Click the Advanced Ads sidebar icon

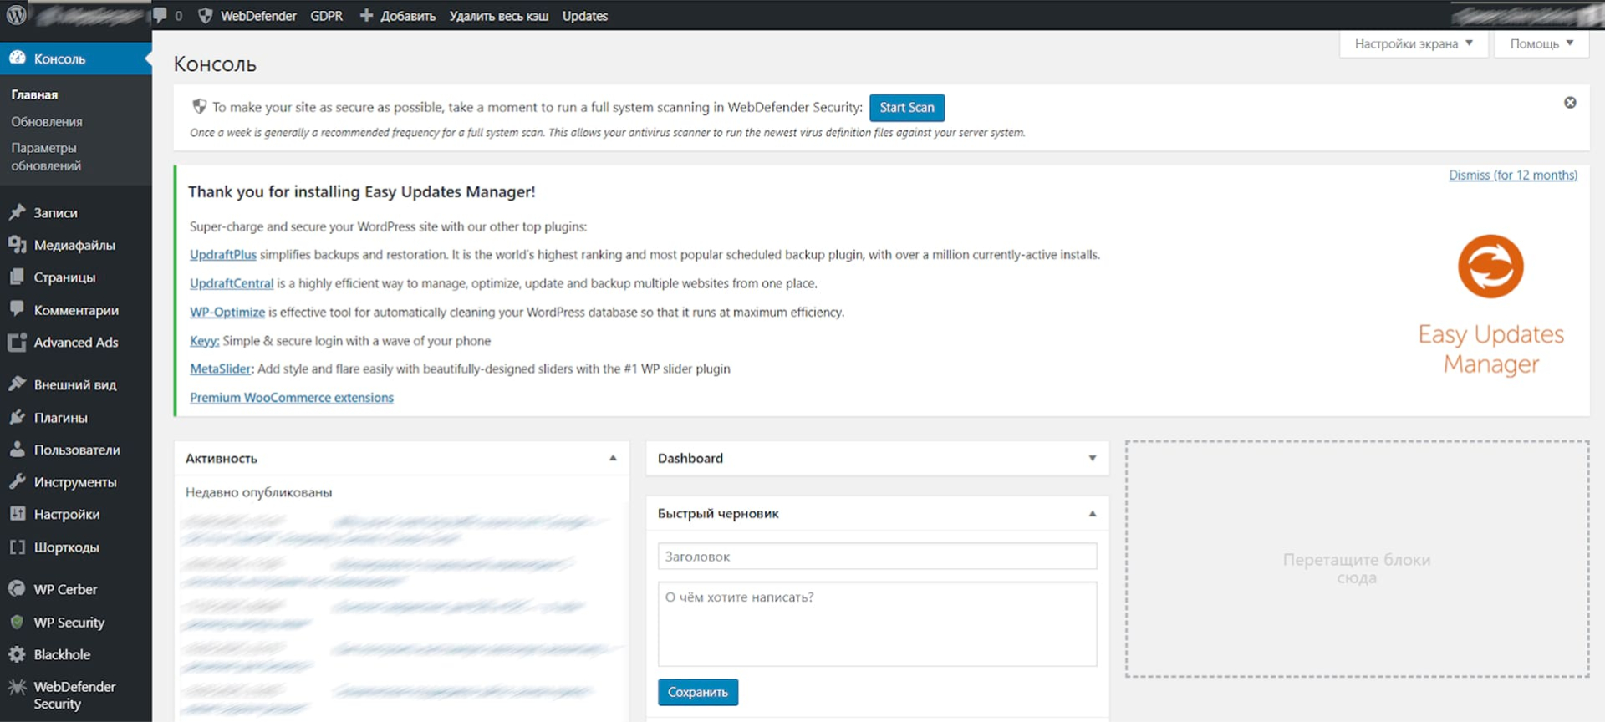[17, 342]
